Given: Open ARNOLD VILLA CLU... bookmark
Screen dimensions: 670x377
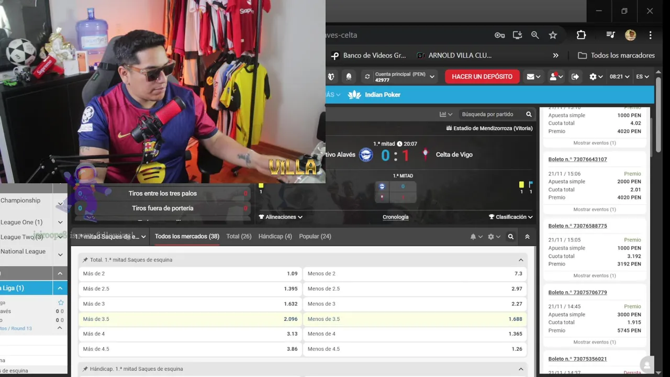Looking at the screenshot, I should pyautogui.click(x=454, y=56).
